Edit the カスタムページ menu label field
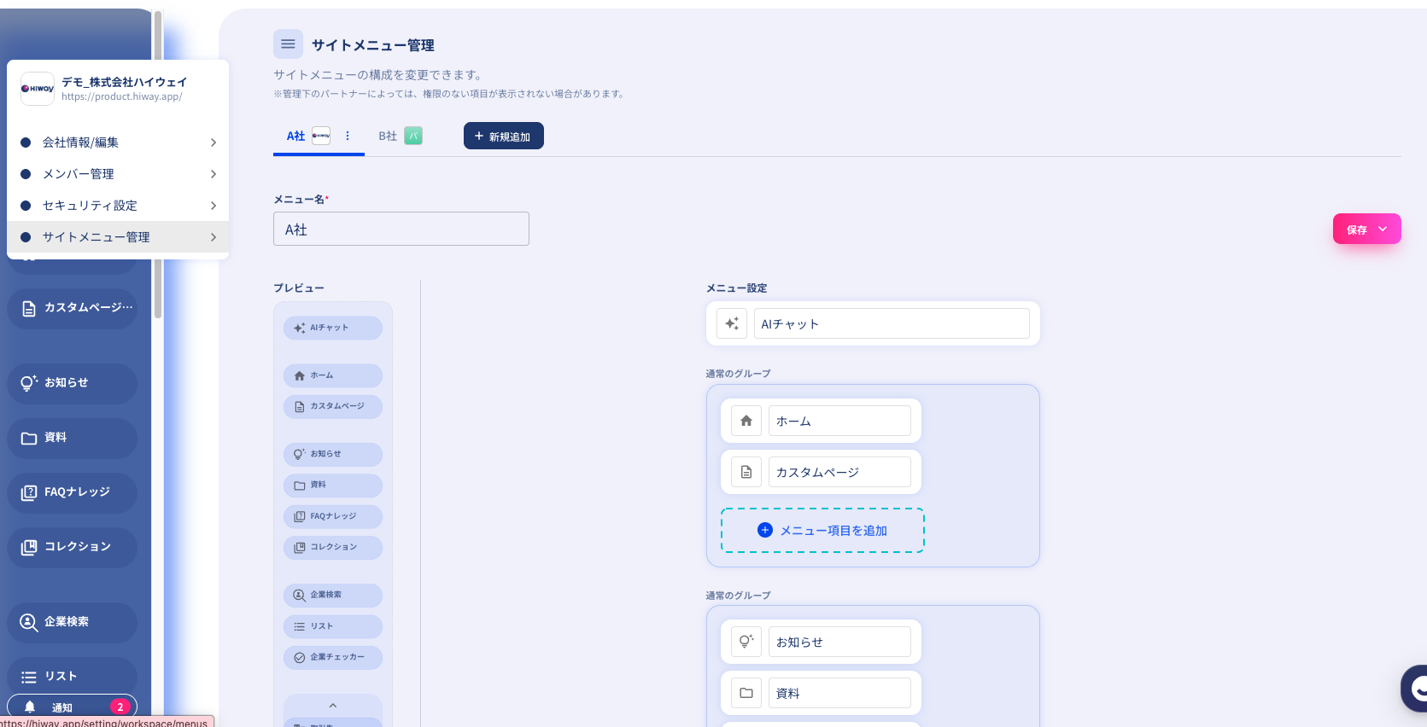1427x727 pixels. click(x=839, y=472)
